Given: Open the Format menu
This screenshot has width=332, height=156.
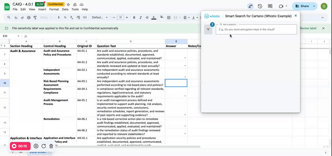Looking at the screenshot, I should tap(54, 9).
